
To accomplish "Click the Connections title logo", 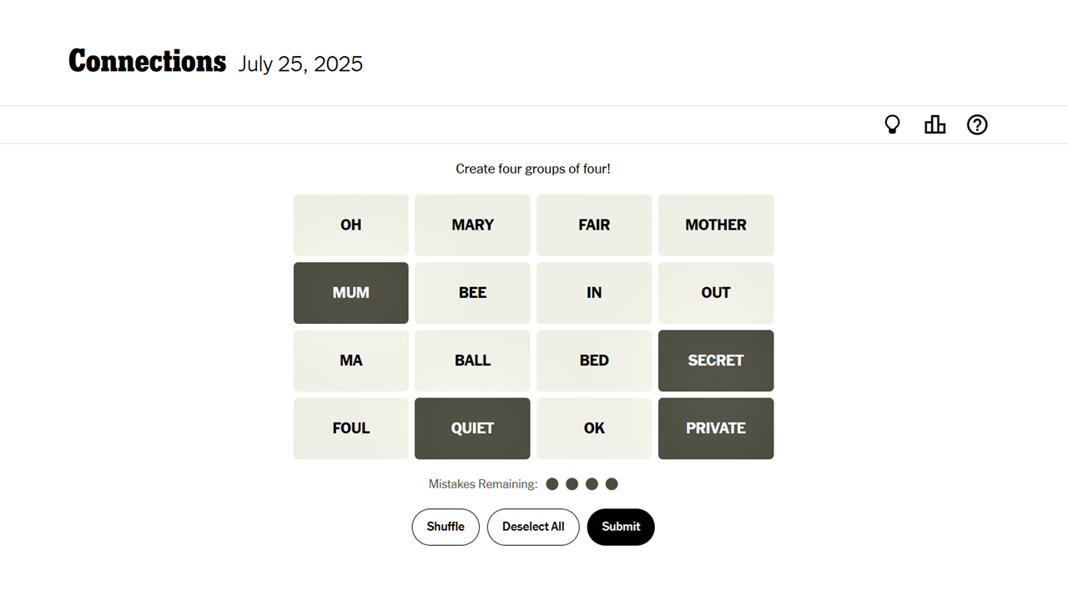I will point(147,62).
